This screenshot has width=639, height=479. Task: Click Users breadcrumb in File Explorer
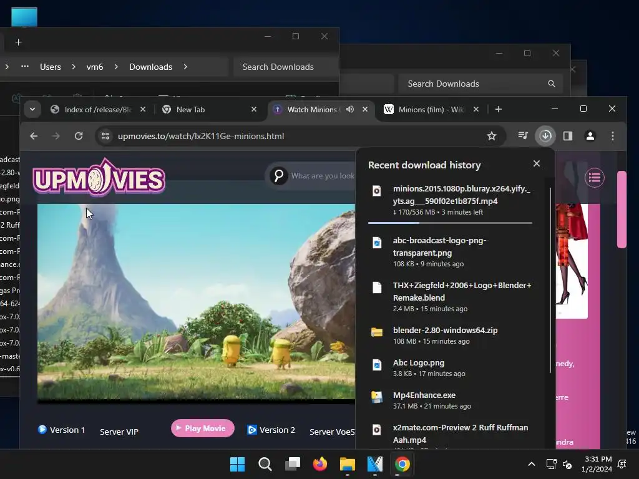tap(50, 67)
